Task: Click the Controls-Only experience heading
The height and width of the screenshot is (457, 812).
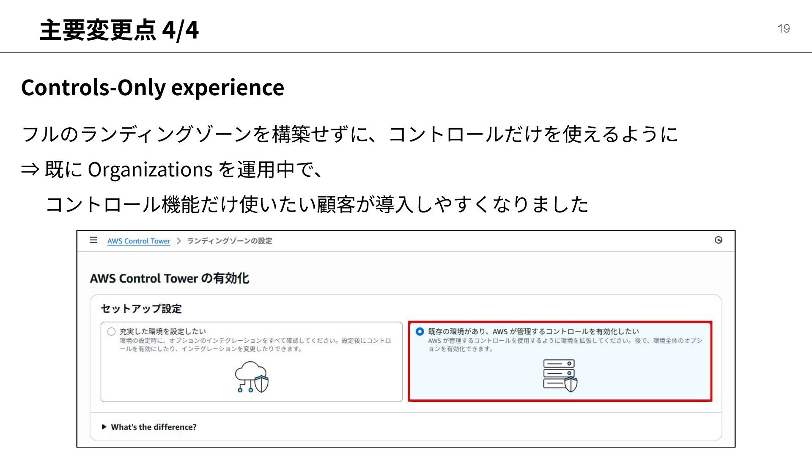Action: click(x=153, y=88)
